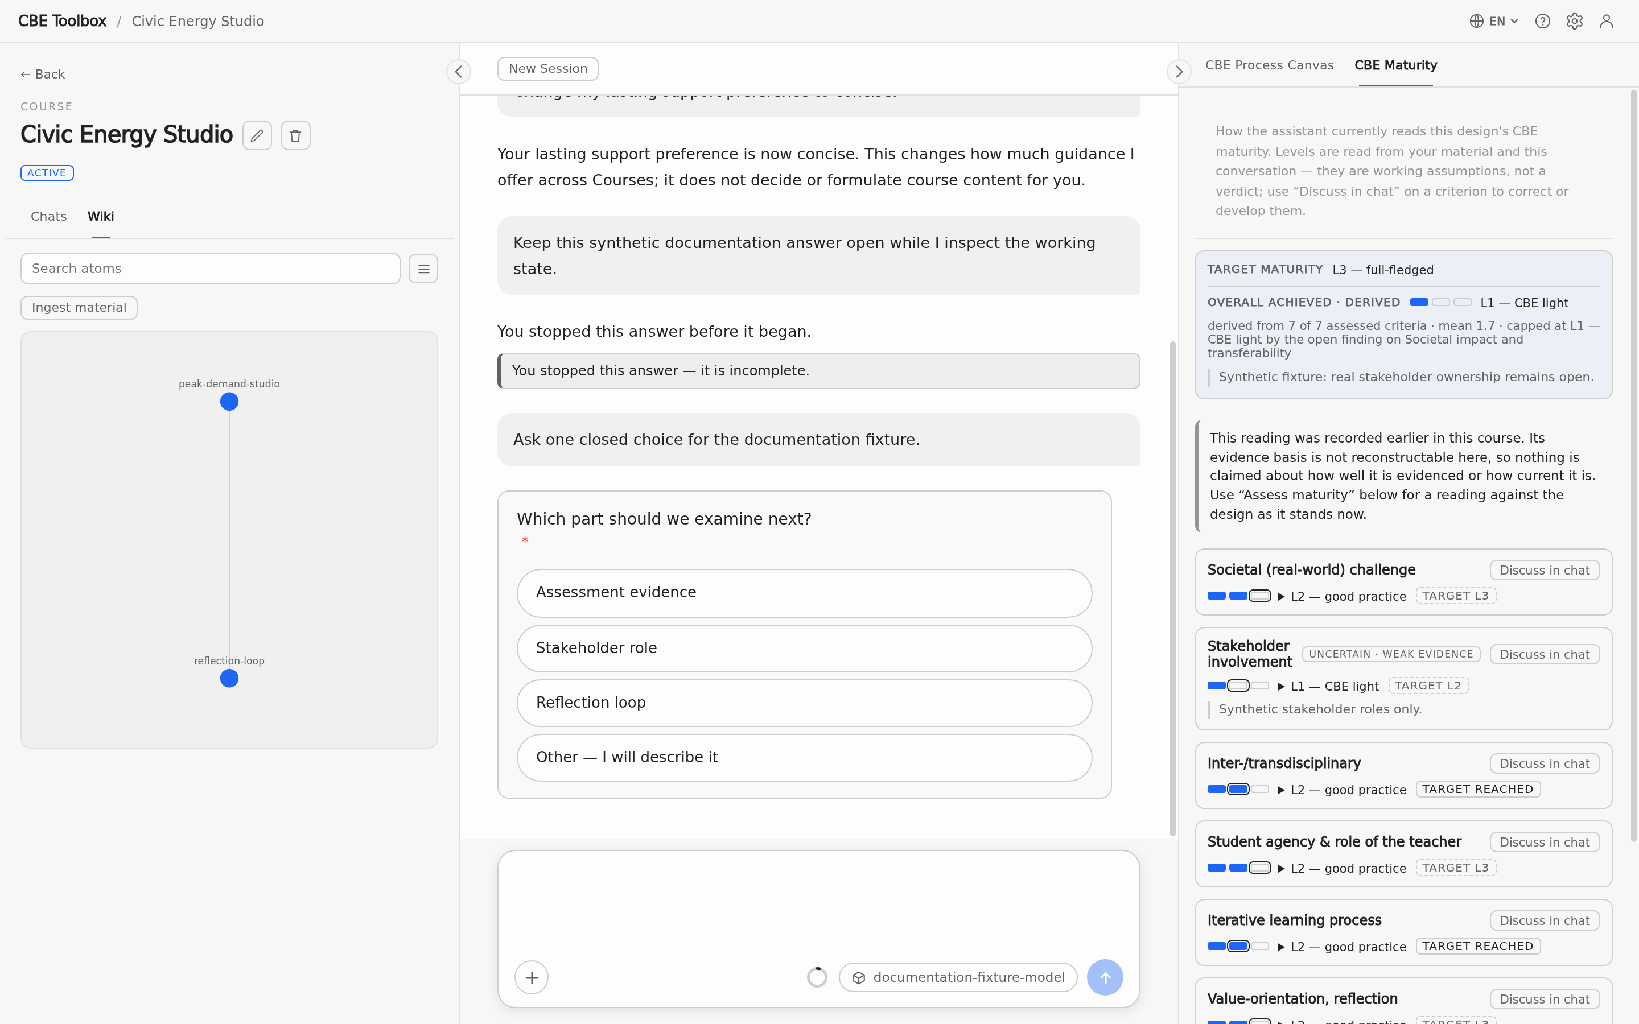This screenshot has width=1639, height=1024.
Task: Click the Overall achieved maturity level bar
Action: 1440,302
